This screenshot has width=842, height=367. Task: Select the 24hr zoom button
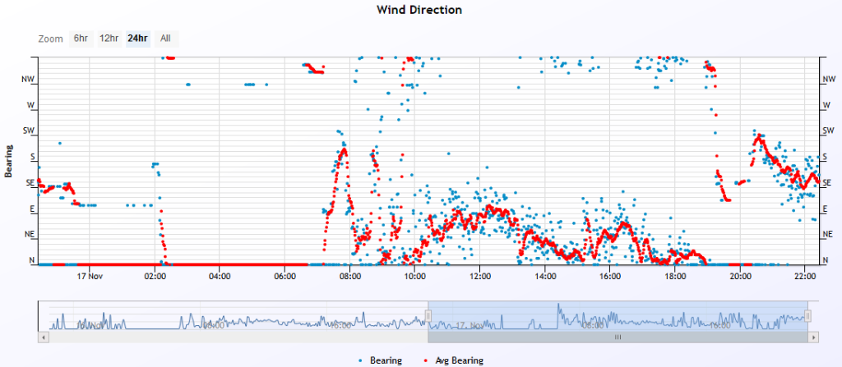click(x=137, y=39)
